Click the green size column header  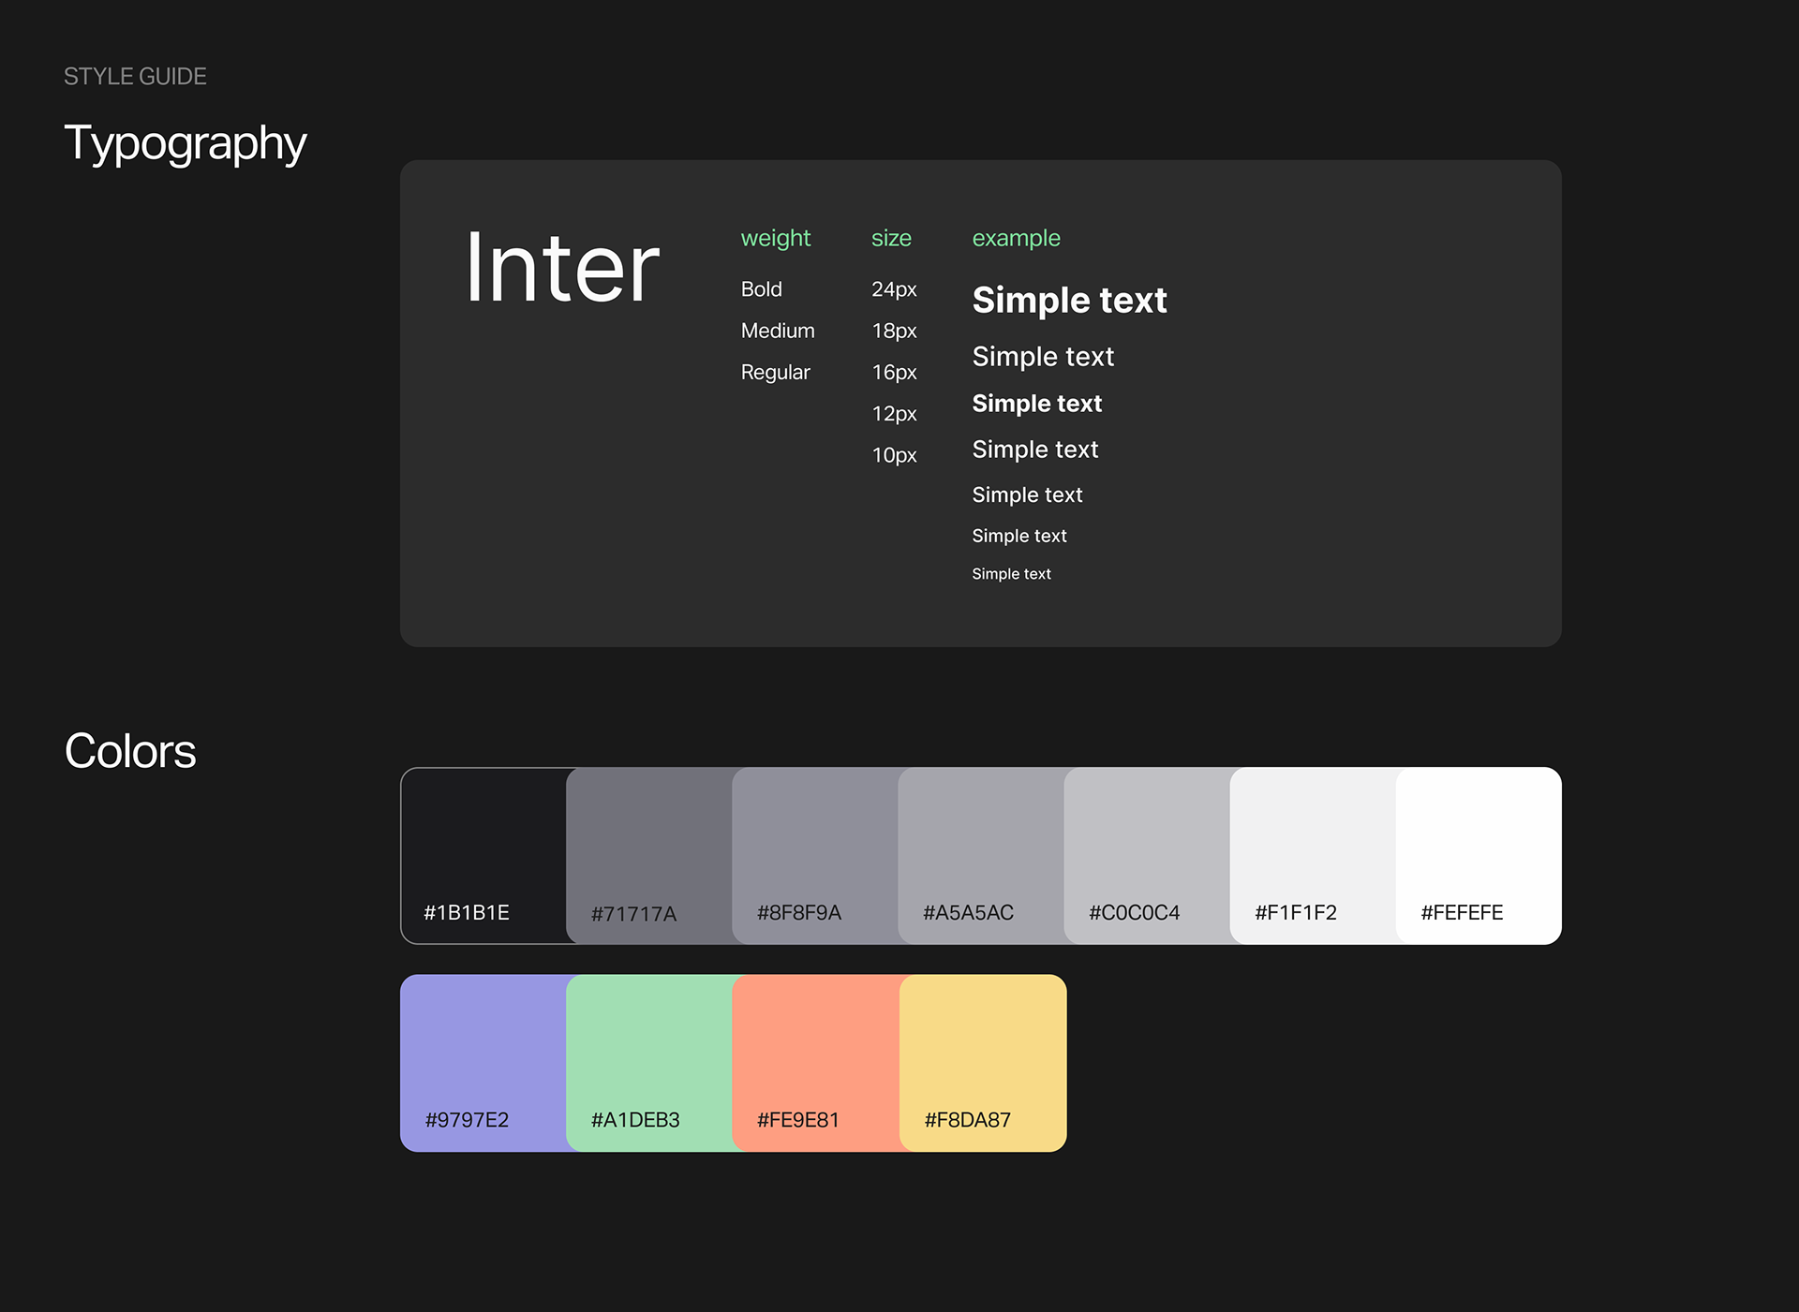click(x=891, y=238)
